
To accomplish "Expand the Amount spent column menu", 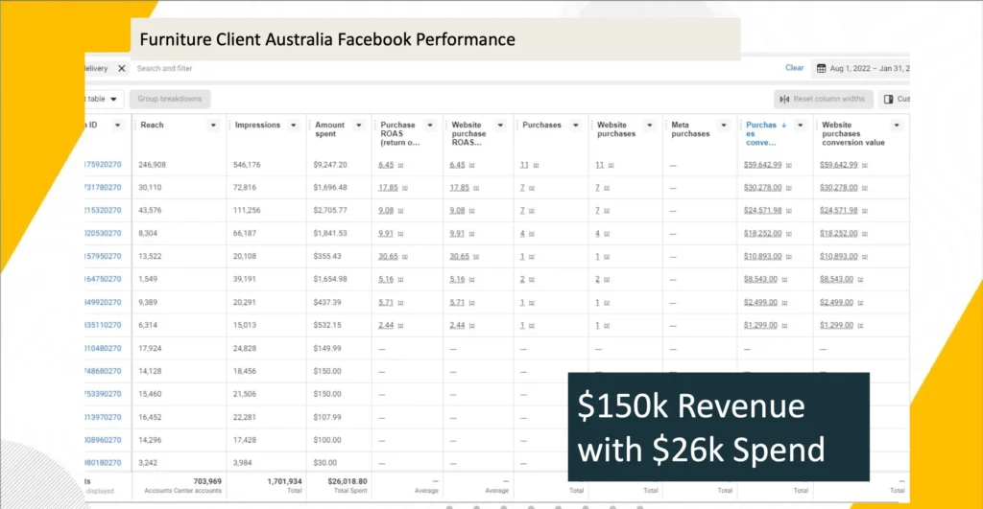I will pyautogui.click(x=357, y=126).
